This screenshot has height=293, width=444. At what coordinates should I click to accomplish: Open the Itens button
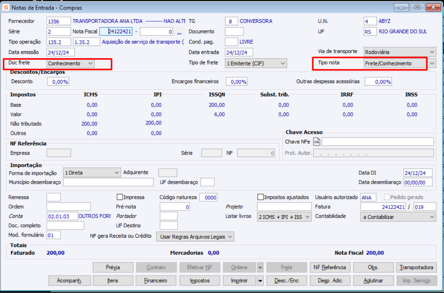click(x=113, y=281)
